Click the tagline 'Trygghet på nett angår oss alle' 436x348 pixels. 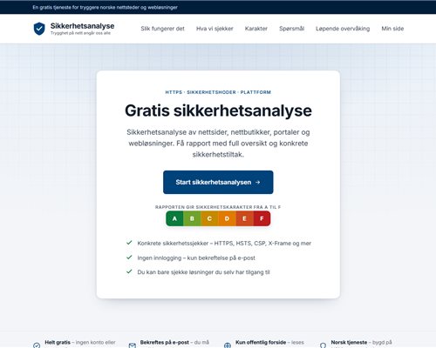80,33
